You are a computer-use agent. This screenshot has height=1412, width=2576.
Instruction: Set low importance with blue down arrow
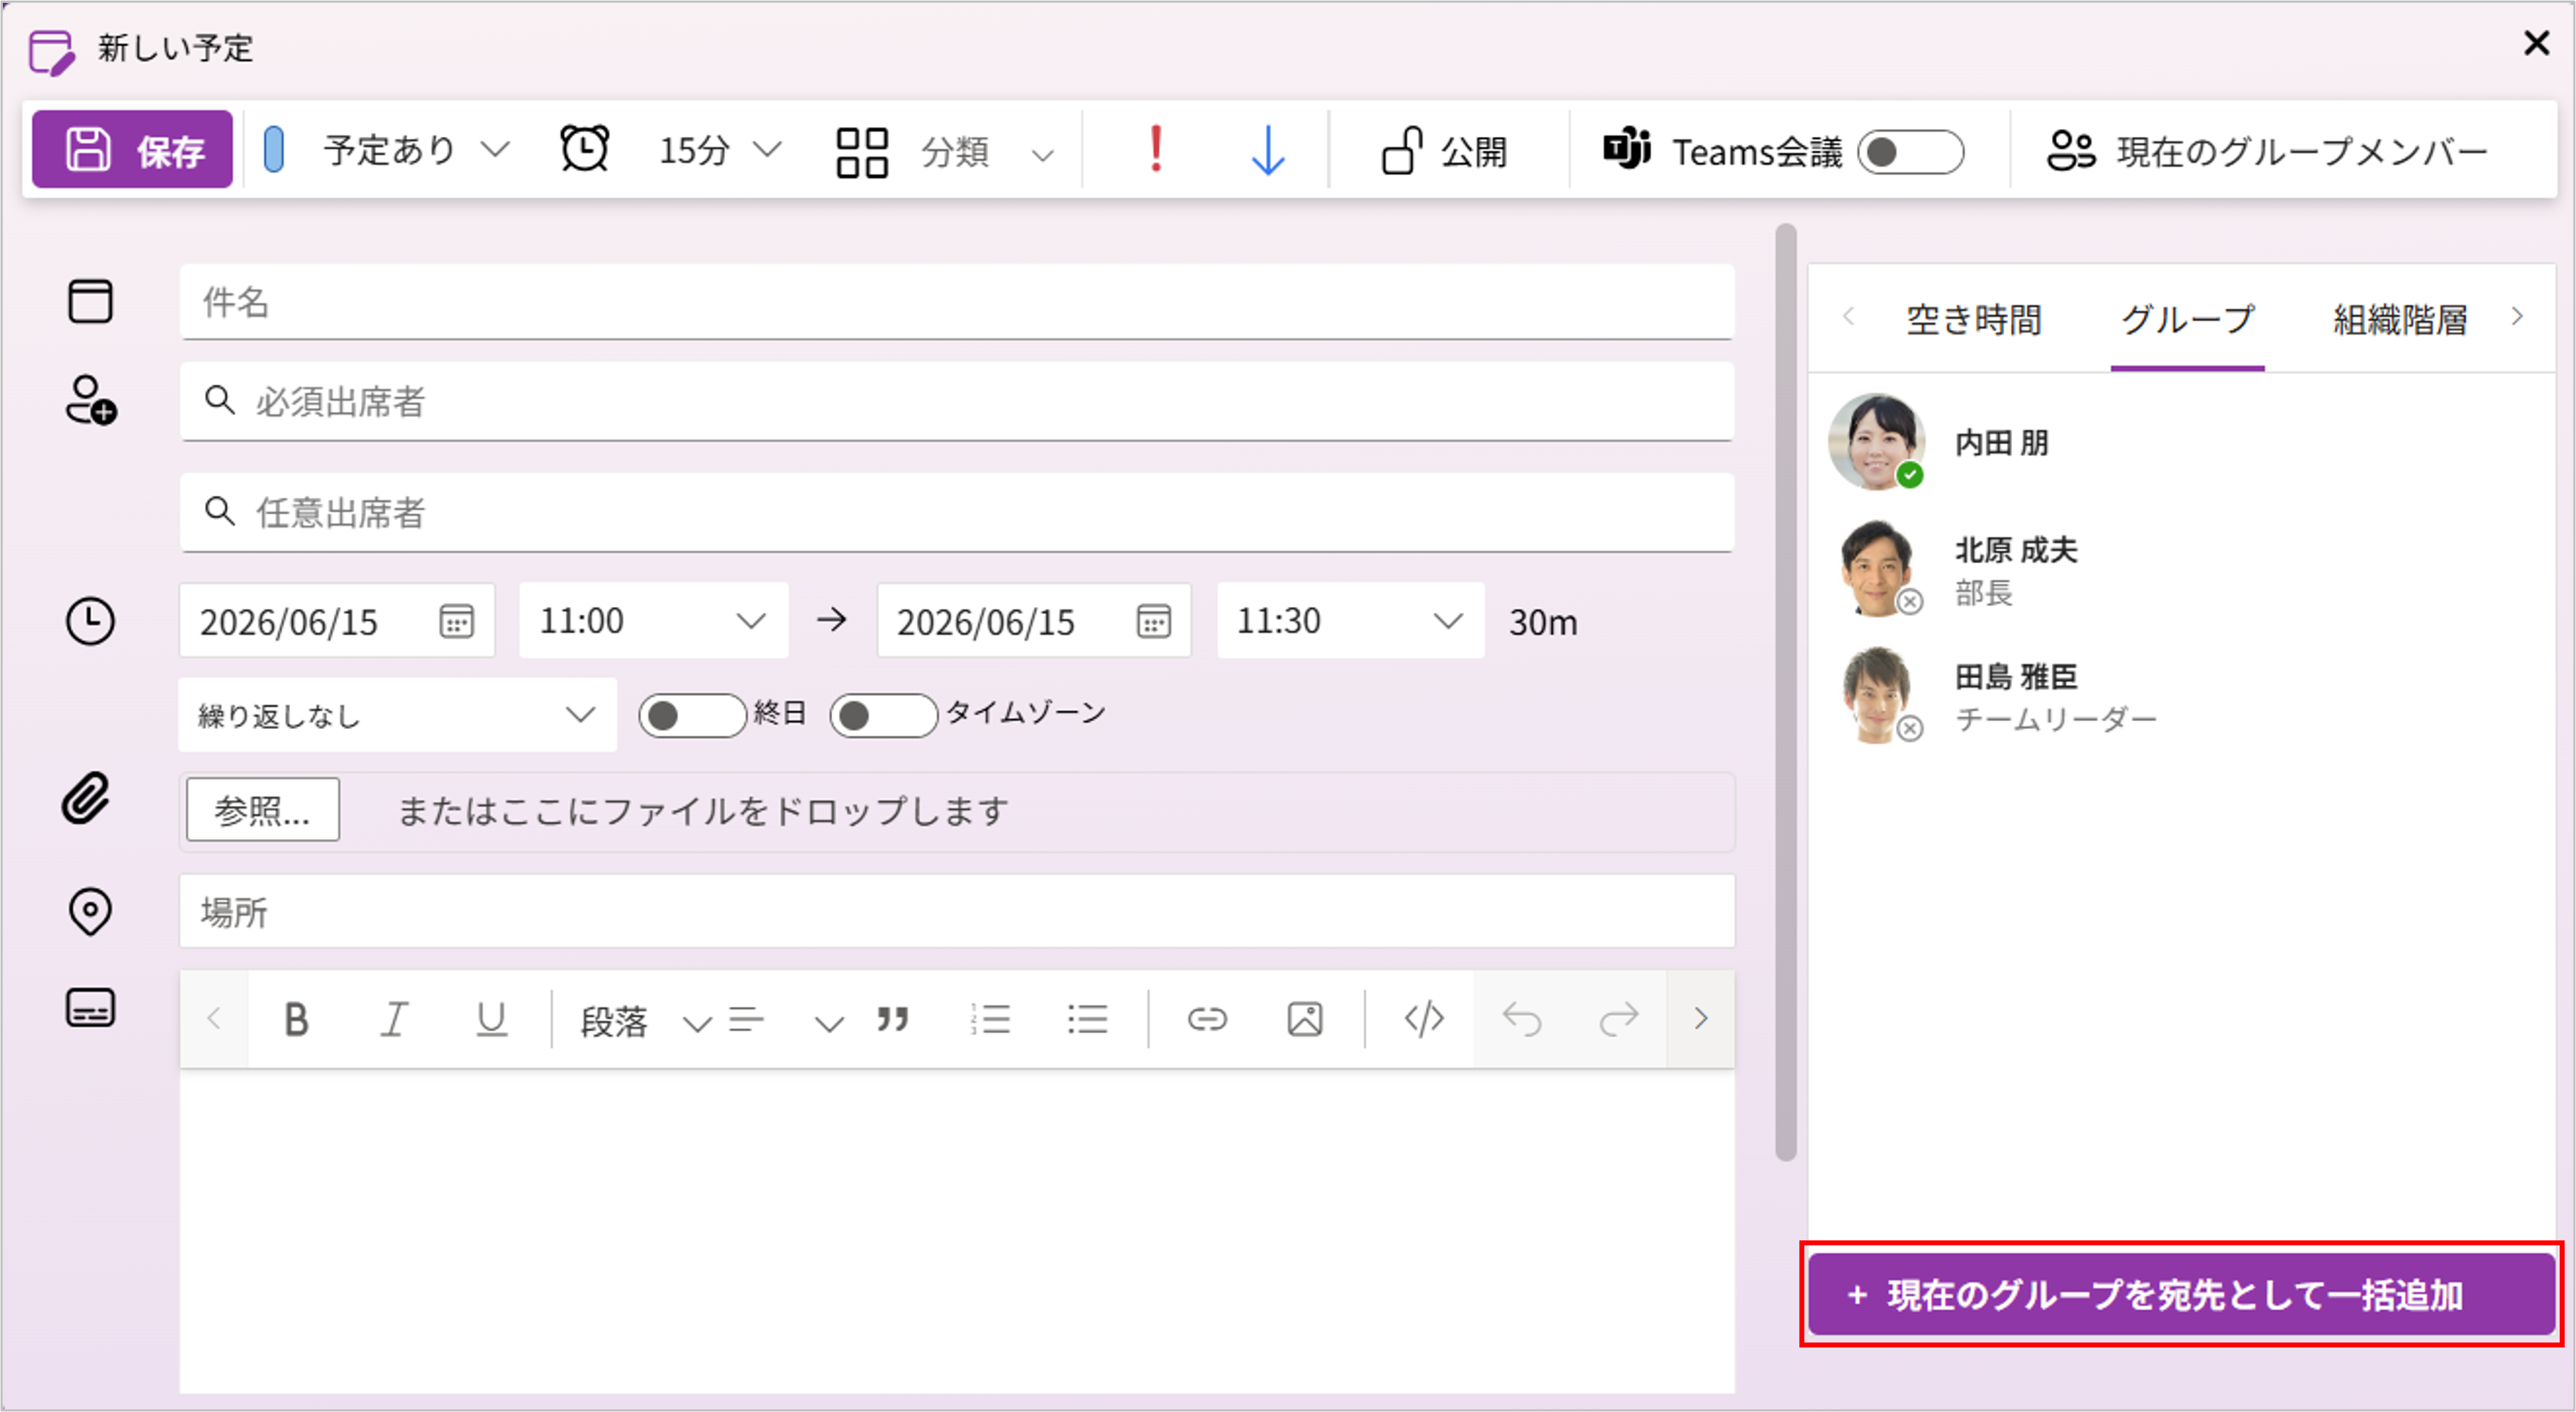click(x=1268, y=151)
